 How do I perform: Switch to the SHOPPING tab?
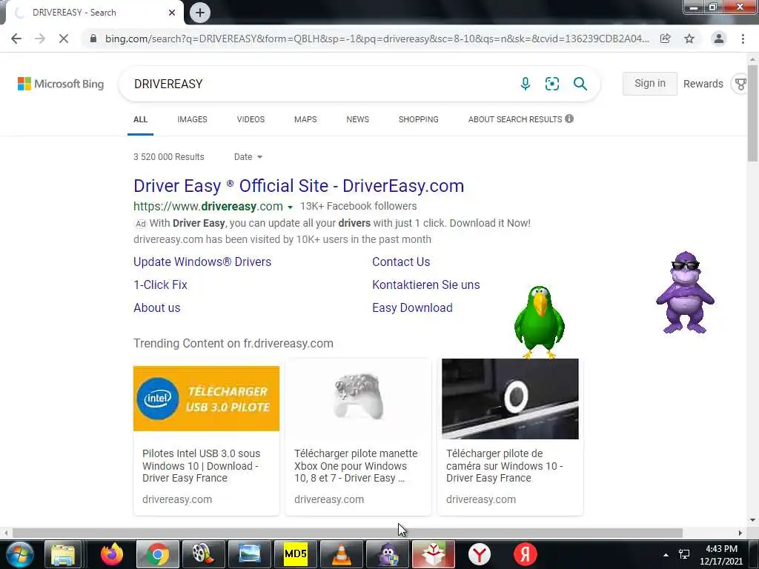419,119
